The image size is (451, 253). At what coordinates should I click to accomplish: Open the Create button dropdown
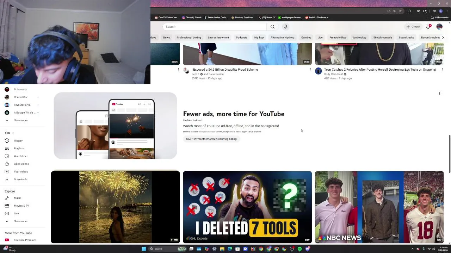[x=413, y=27]
